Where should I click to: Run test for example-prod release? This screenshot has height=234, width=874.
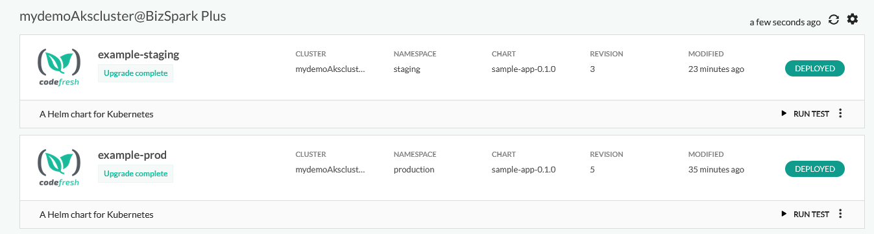(x=805, y=214)
